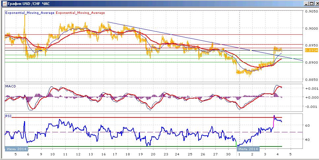Close the График USD/CHF chart window
The image size is (319, 160).
[317, 3]
